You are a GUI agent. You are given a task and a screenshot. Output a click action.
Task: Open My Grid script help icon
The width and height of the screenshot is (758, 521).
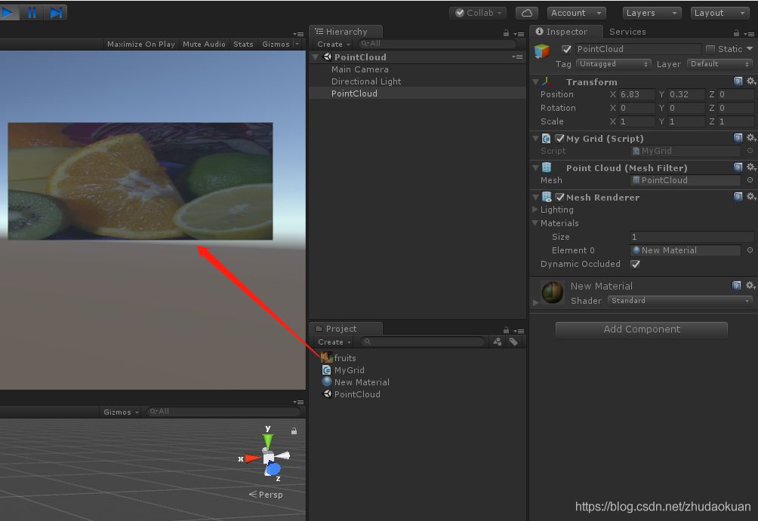click(738, 138)
